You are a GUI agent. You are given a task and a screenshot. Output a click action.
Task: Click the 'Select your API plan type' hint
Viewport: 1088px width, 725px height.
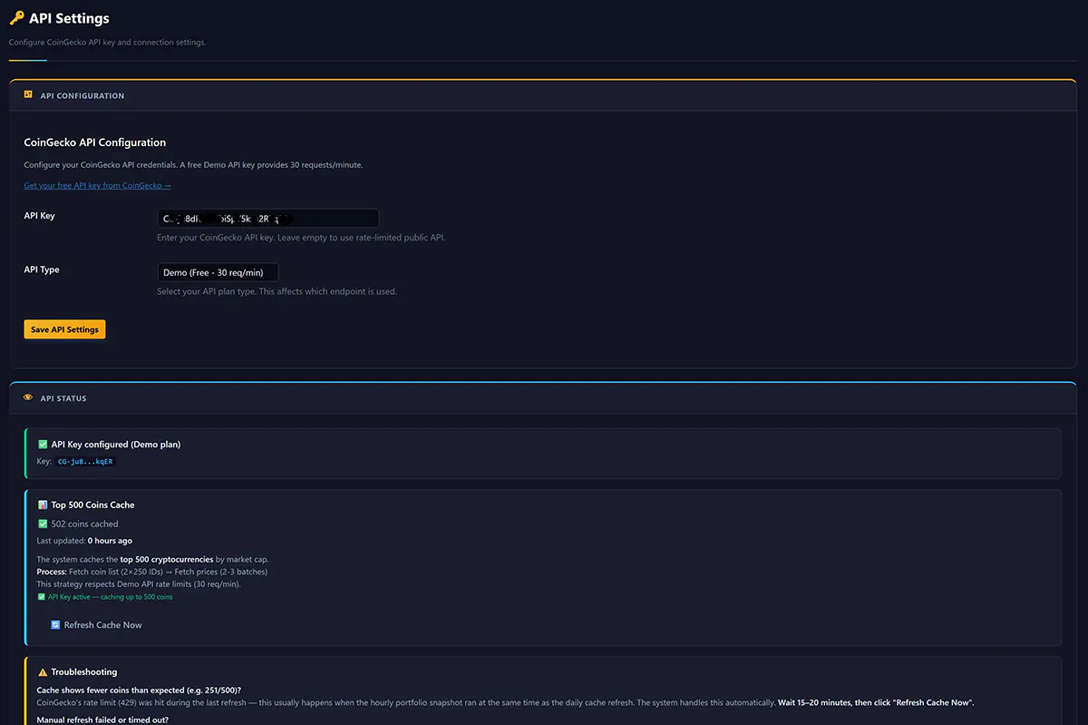(x=277, y=291)
